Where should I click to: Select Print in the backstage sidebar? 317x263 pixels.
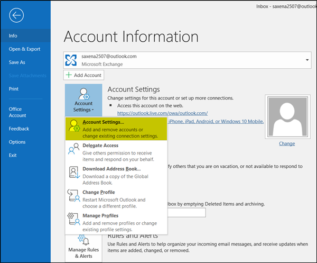pyautogui.click(x=14, y=89)
